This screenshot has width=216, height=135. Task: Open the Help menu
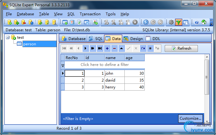(125, 14)
